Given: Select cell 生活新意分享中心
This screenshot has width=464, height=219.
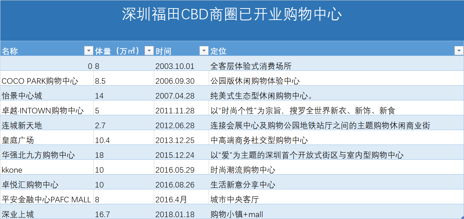Looking at the screenshot, I should coord(336,182).
